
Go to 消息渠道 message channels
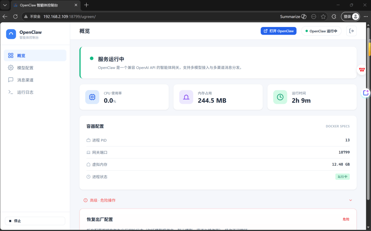pos(35,80)
